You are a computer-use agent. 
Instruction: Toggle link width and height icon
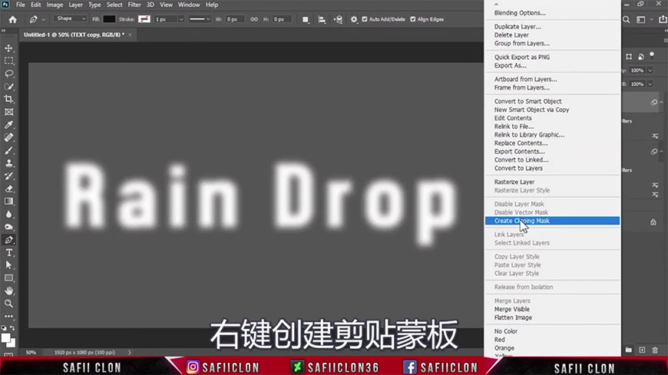pos(254,19)
